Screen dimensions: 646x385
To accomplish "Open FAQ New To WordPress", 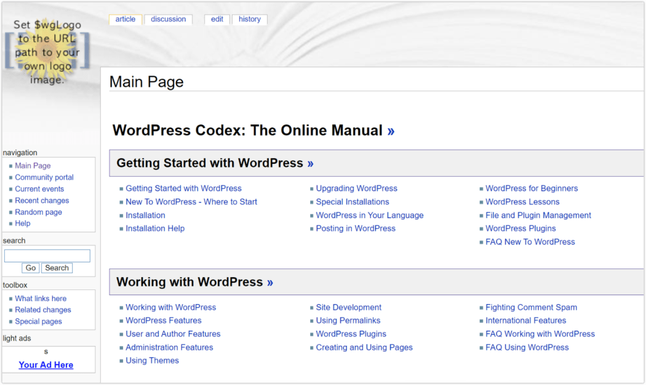I will 530,242.
